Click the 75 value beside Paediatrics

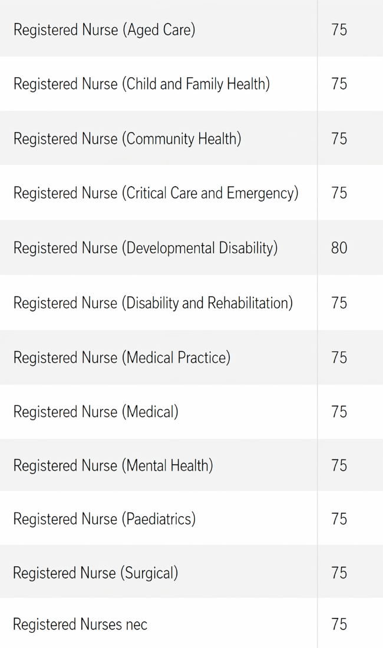(339, 518)
